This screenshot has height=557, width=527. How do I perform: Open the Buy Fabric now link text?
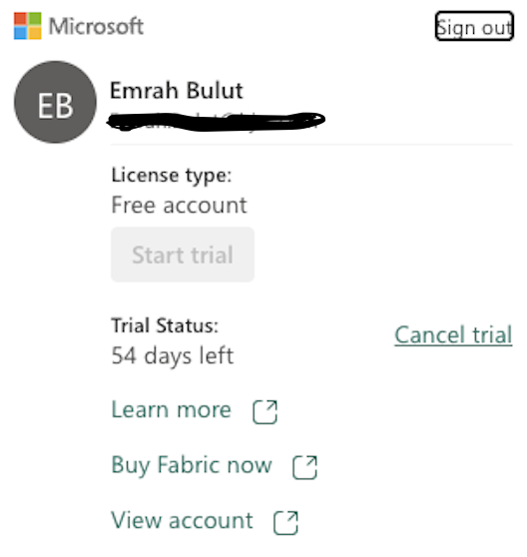click(192, 465)
